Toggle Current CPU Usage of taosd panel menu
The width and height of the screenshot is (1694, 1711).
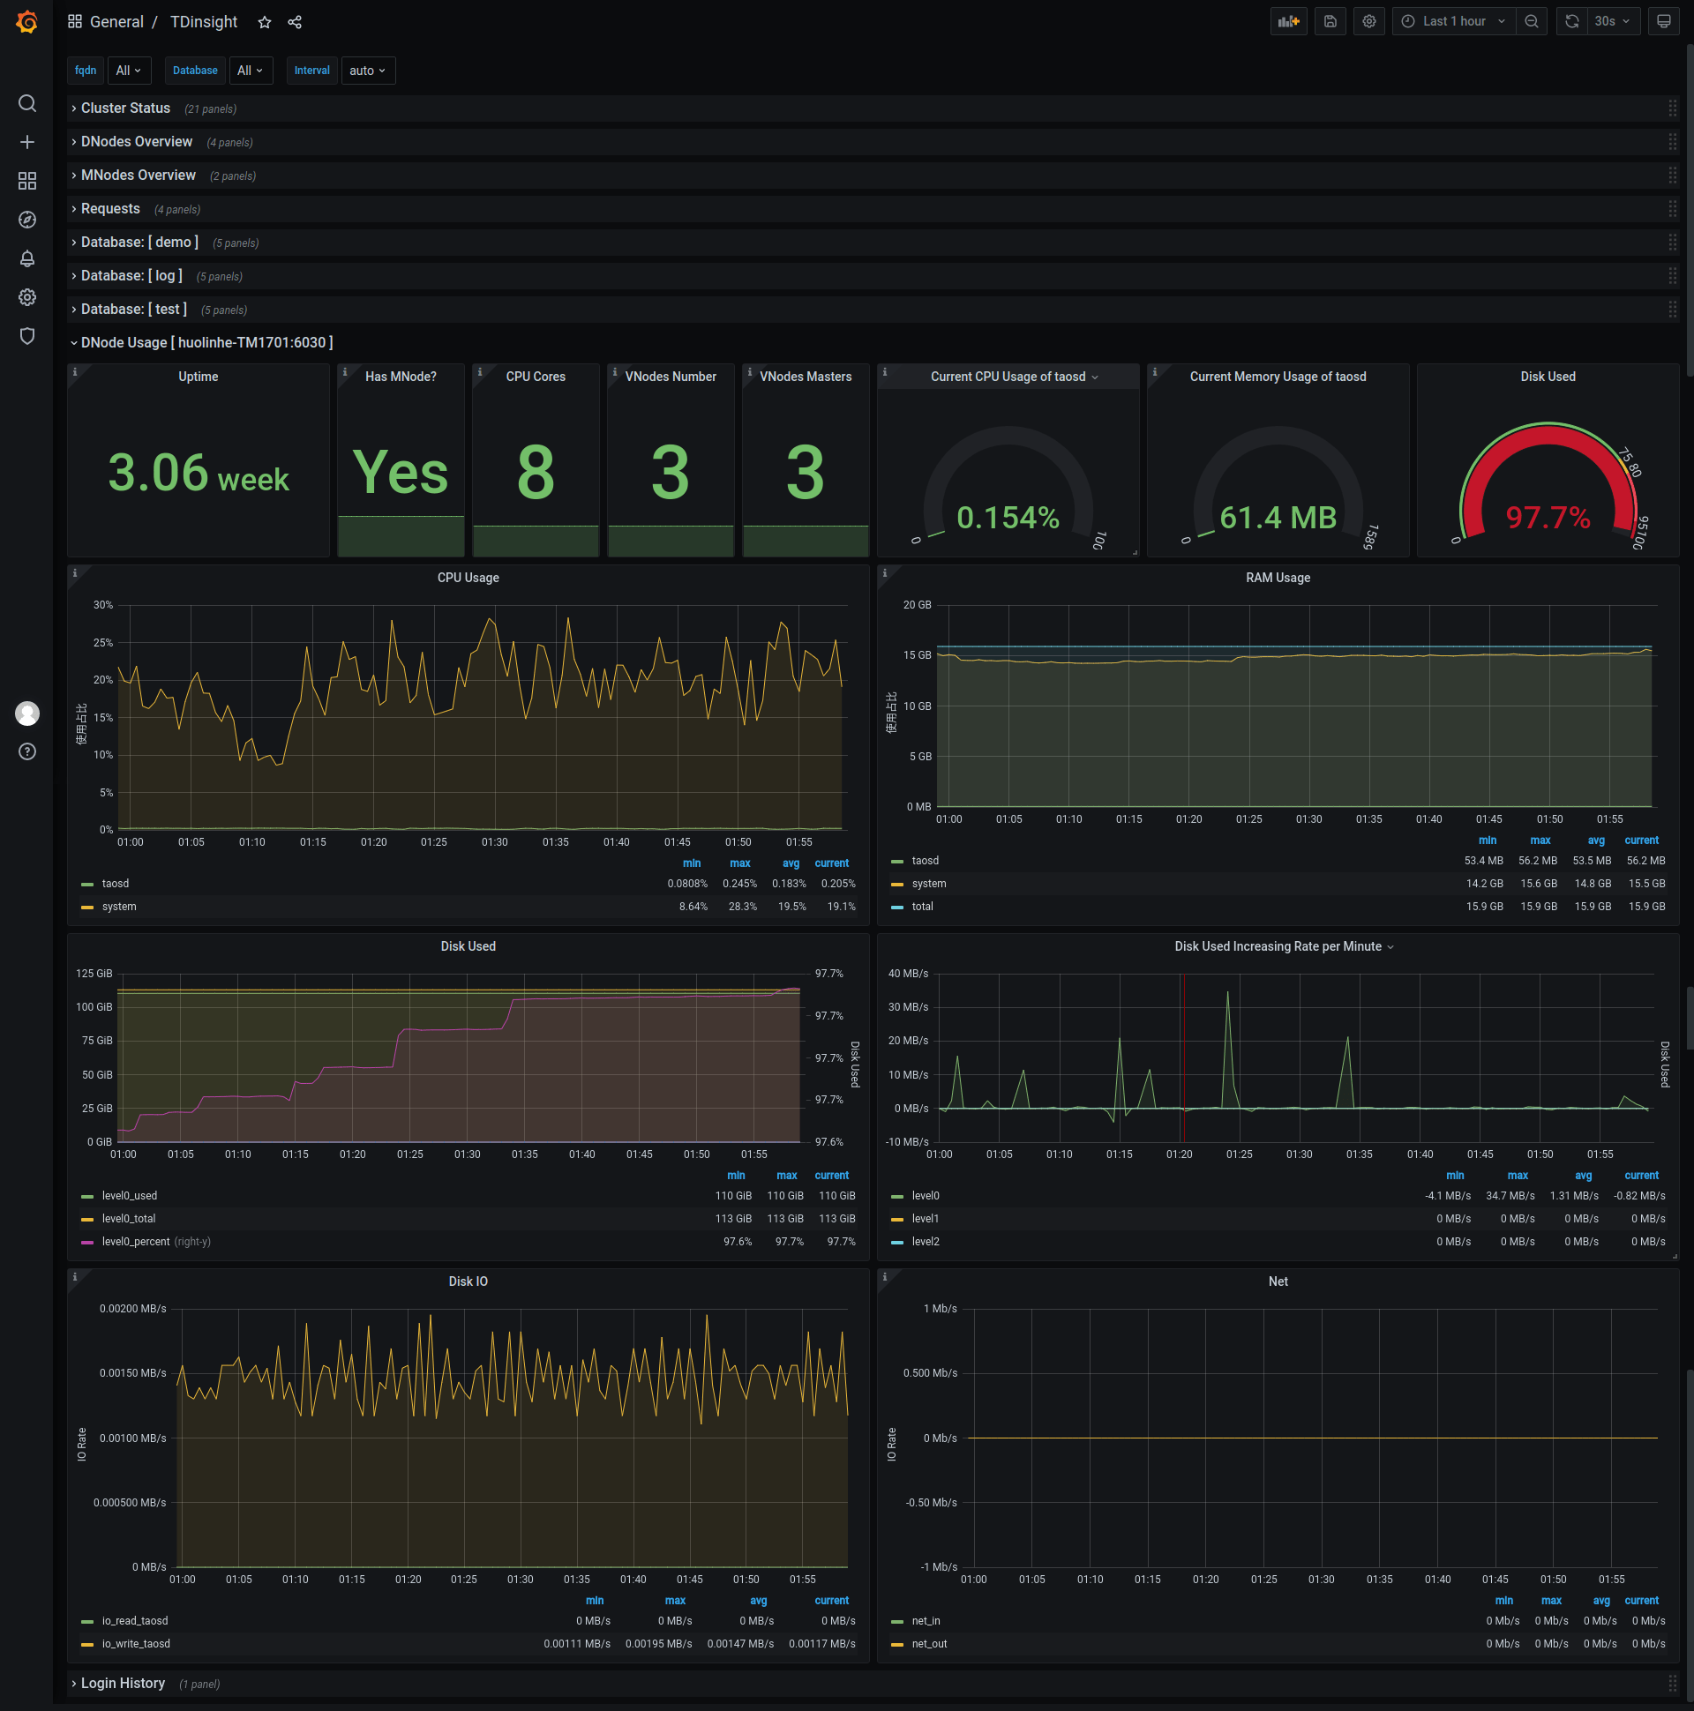[1097, 376]
